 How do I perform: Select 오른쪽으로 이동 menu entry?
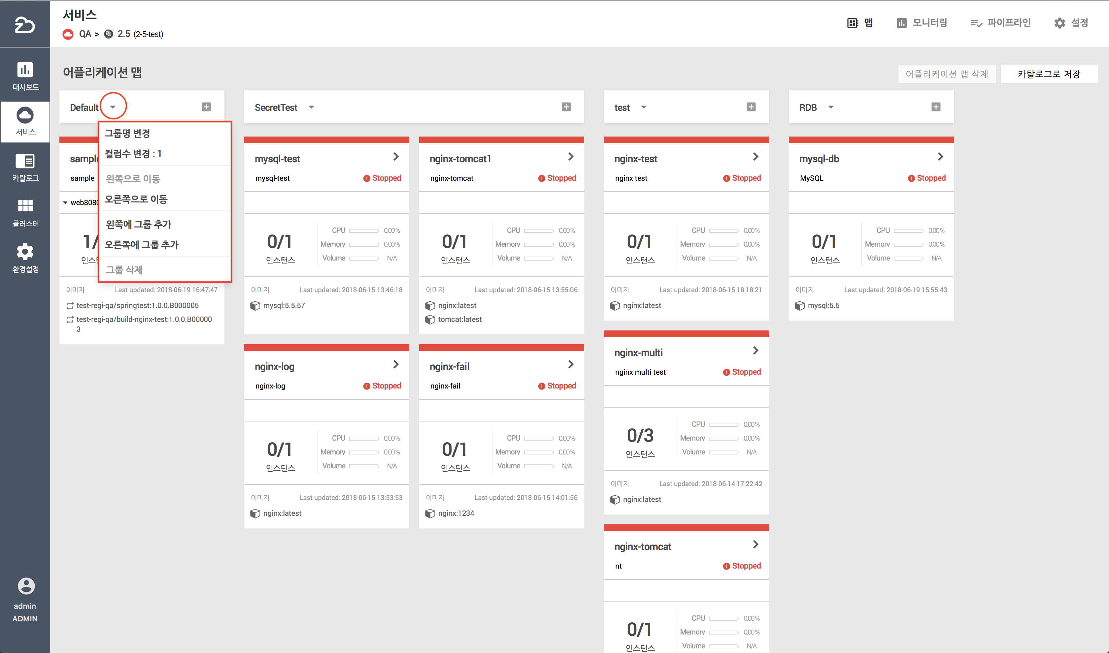pyautogui.click(x=136, y=199)
